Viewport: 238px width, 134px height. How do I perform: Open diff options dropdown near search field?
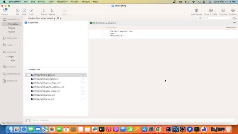point(234,18)
